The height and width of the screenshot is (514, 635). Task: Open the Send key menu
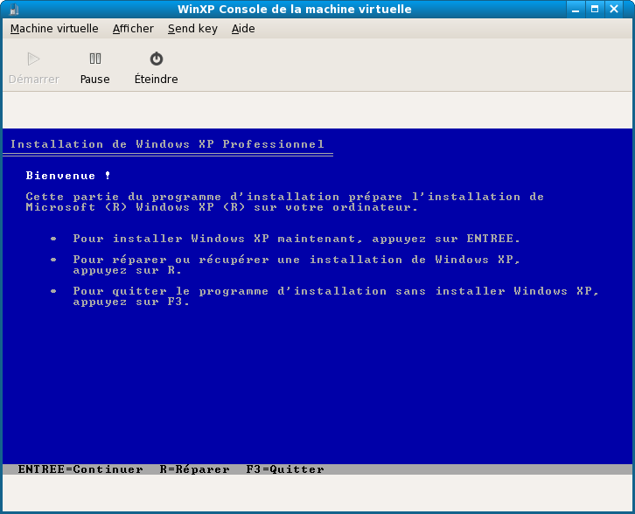(x=192, y=29)
